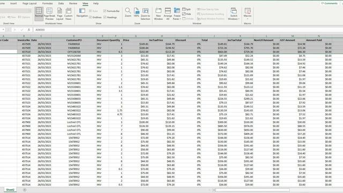Click the Exit sheet view icon
343x193 pixels.
(3, 17)
